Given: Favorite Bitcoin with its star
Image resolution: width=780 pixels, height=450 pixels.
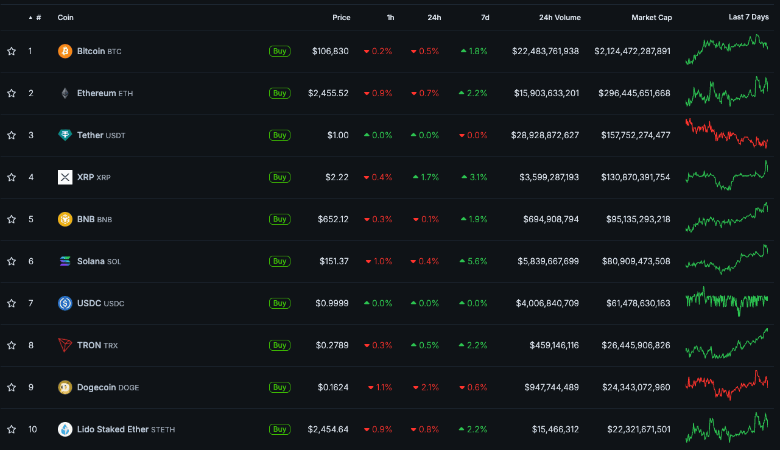Looking at the screenshot, I should coord(12,51).
